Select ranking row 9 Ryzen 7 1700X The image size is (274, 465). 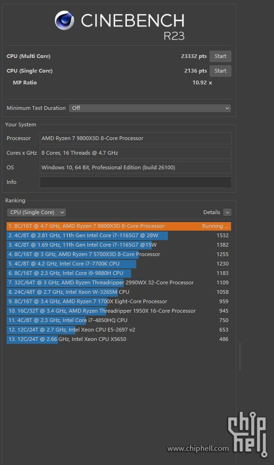(119, 302)
